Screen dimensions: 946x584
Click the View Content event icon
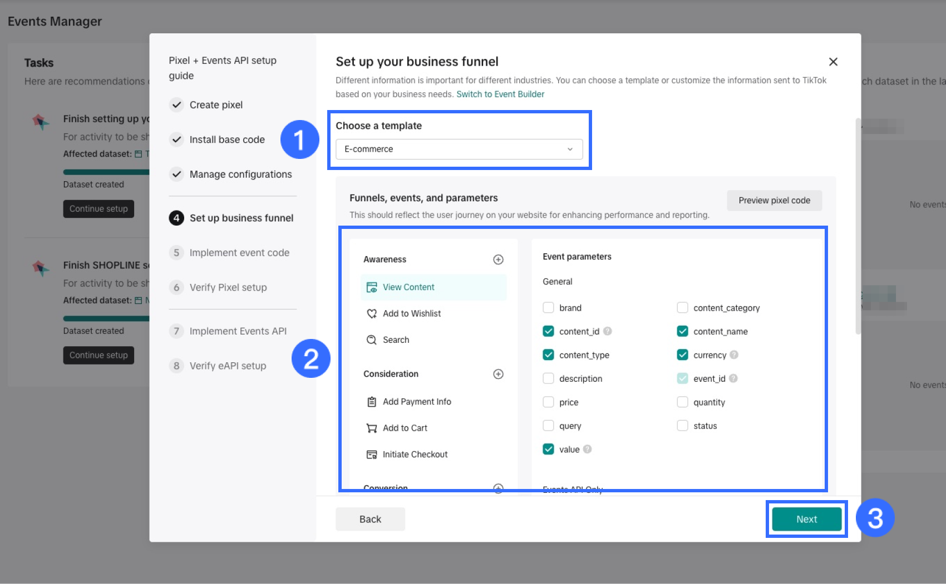(x=371, y=287)
